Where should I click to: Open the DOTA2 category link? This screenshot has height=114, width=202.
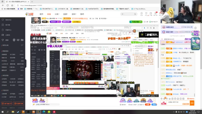(x=21, y=54)
